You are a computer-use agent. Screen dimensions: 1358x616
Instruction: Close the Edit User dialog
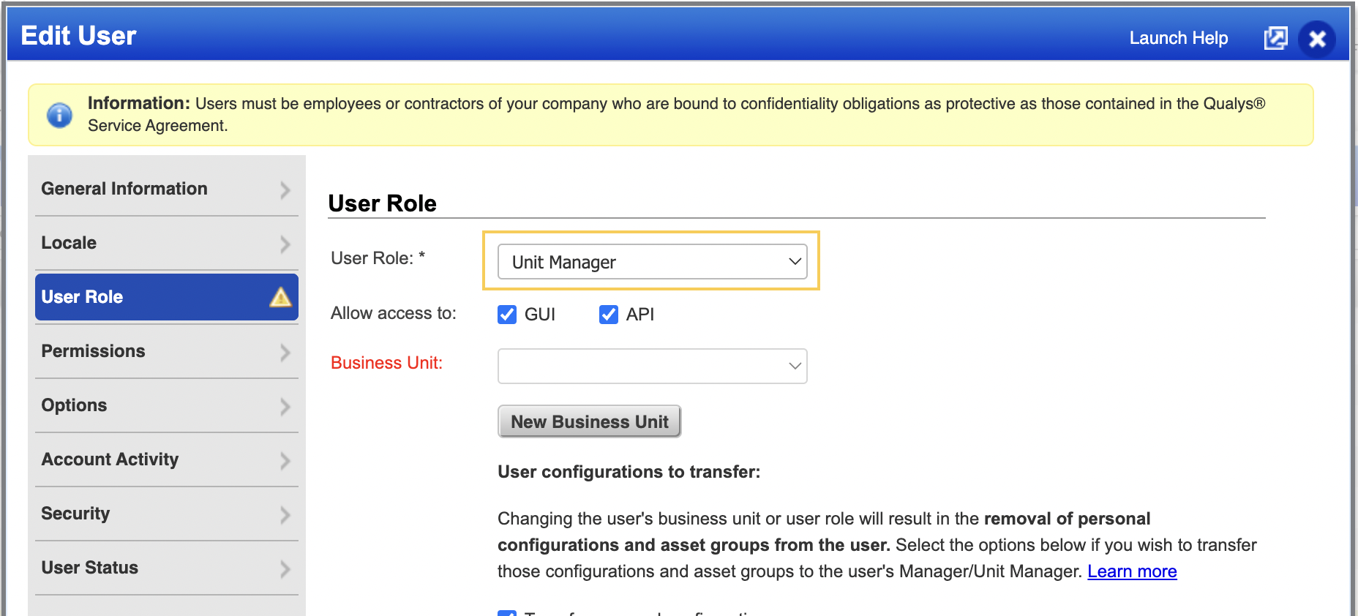[1317, 39]
